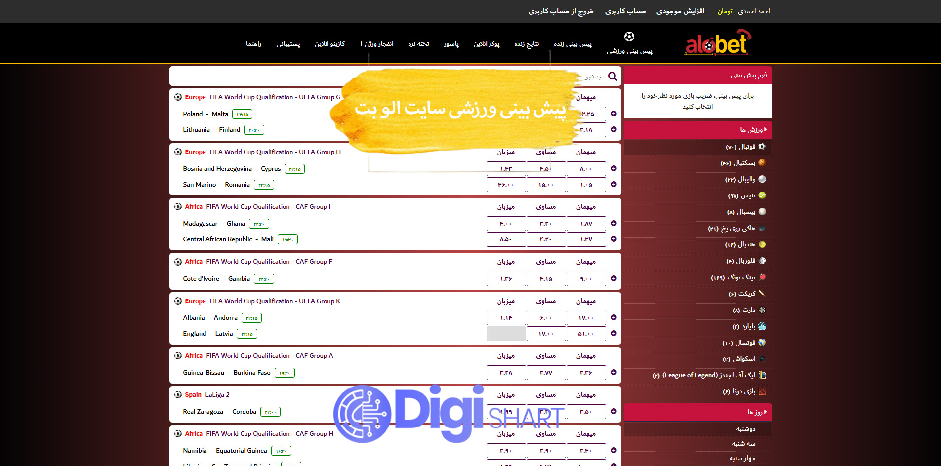Select tennis ball icon in sidebar

click(762, 195)
